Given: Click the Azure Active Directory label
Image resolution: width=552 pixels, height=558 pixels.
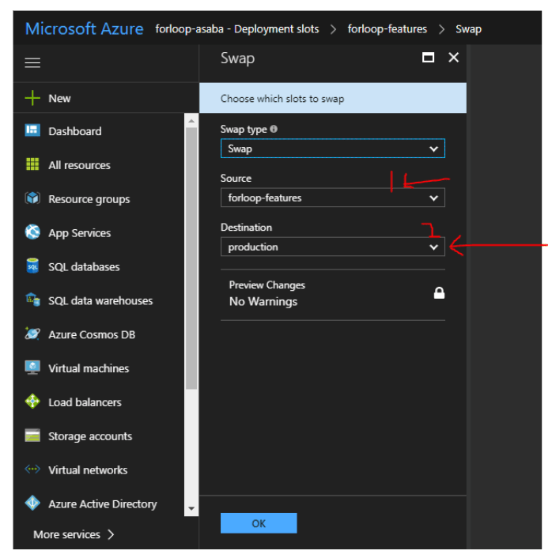Looking at the screenshot, I should (103, 504).
